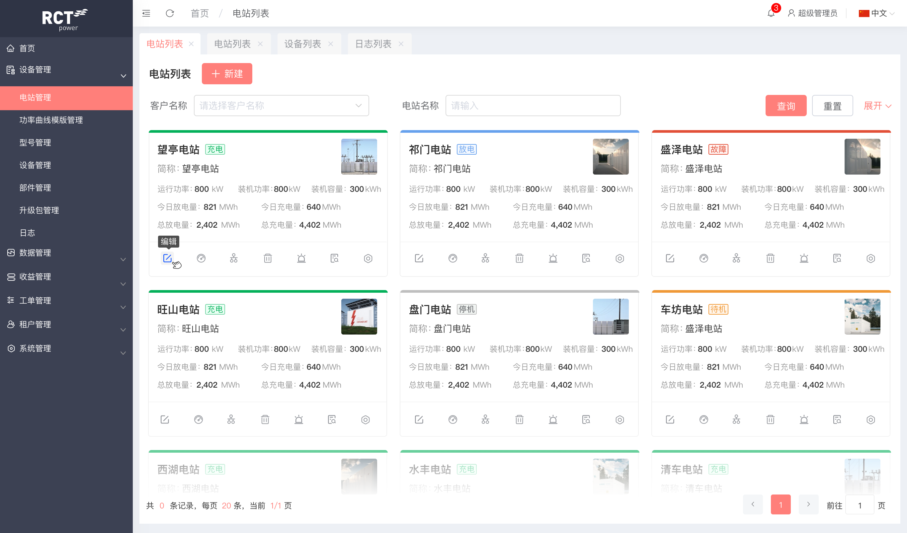
Task: Open log search icon on 车坊电站 card
Action: click(x=837, y=419)
